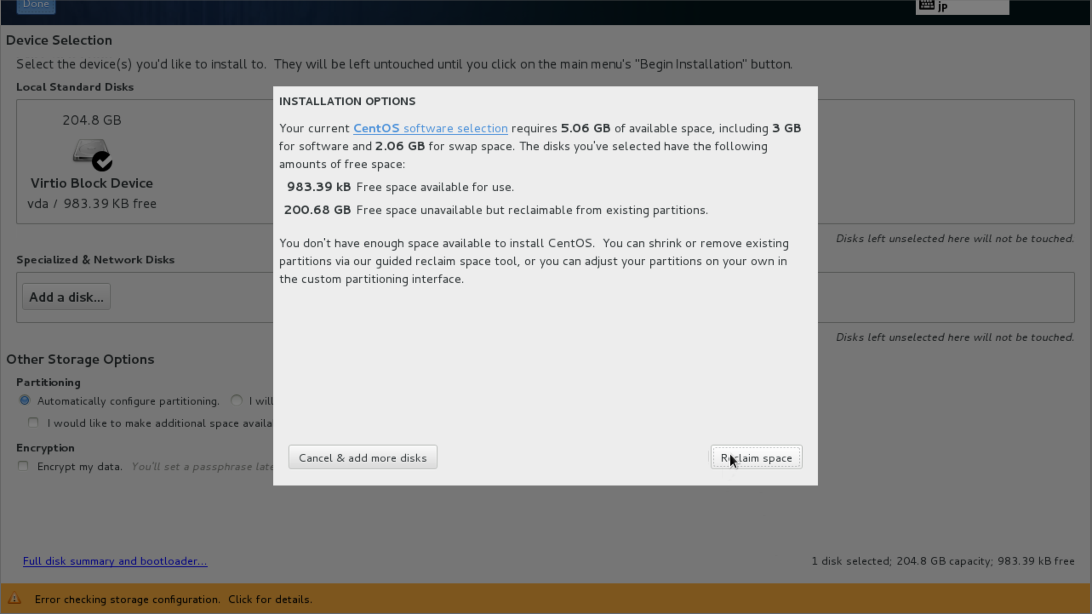Screen dimensions: 1092x614
Task: Click the Virtio Block Device label
Action: [92, 183]
